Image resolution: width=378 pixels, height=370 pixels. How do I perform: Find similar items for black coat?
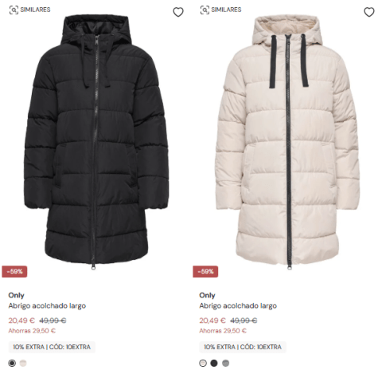click(x=29, y=10)
